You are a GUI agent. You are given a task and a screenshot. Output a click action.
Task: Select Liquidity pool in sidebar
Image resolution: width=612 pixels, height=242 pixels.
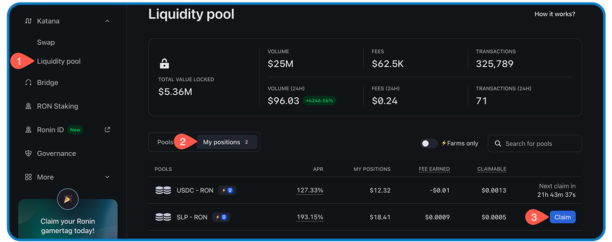(x=59, y=61)
